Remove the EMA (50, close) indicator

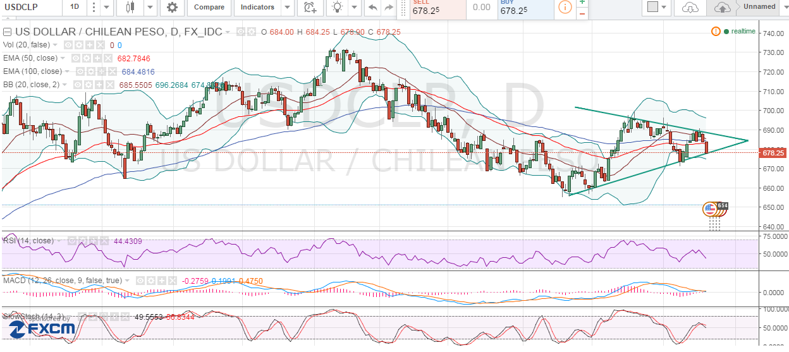(x=108, y=58)
